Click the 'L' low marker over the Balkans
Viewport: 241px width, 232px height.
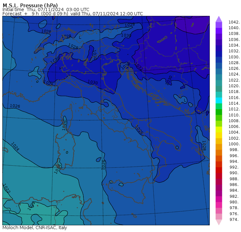coord(185,101)
